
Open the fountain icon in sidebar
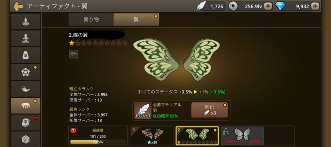click(x=26, y=22)
